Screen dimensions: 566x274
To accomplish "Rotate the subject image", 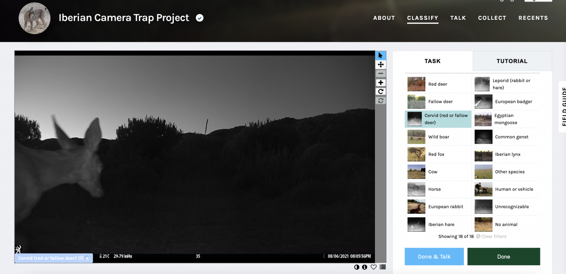I will point(381,91).
